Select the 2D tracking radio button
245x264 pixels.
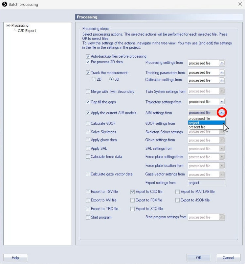click(94, 79)
